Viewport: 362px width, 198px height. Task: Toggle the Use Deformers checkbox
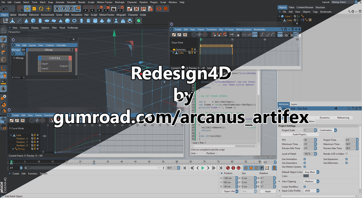tap(347, 163)
